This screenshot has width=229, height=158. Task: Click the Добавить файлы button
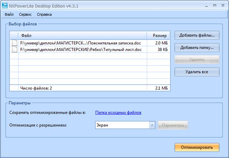197,35
